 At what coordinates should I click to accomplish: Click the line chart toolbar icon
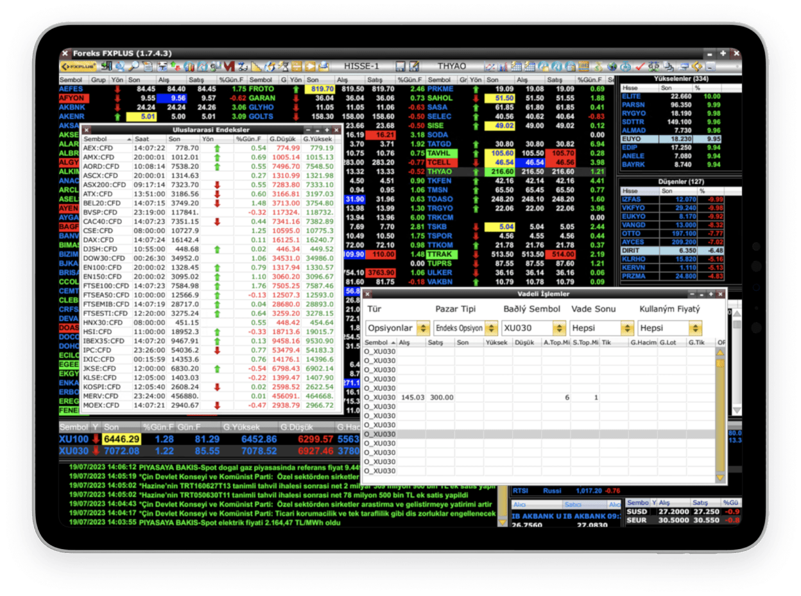click(x=489, y=67)
